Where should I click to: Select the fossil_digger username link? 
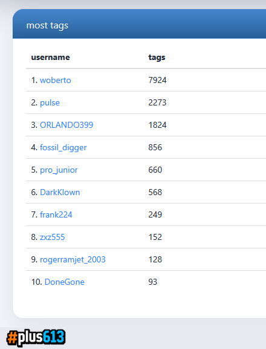[x=63, y=148]
